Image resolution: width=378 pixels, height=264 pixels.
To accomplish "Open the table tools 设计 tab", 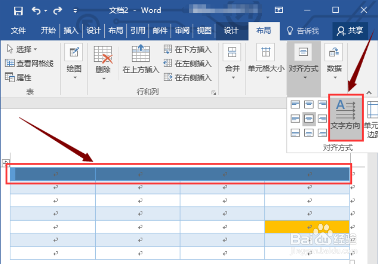I will coord(231,31).
